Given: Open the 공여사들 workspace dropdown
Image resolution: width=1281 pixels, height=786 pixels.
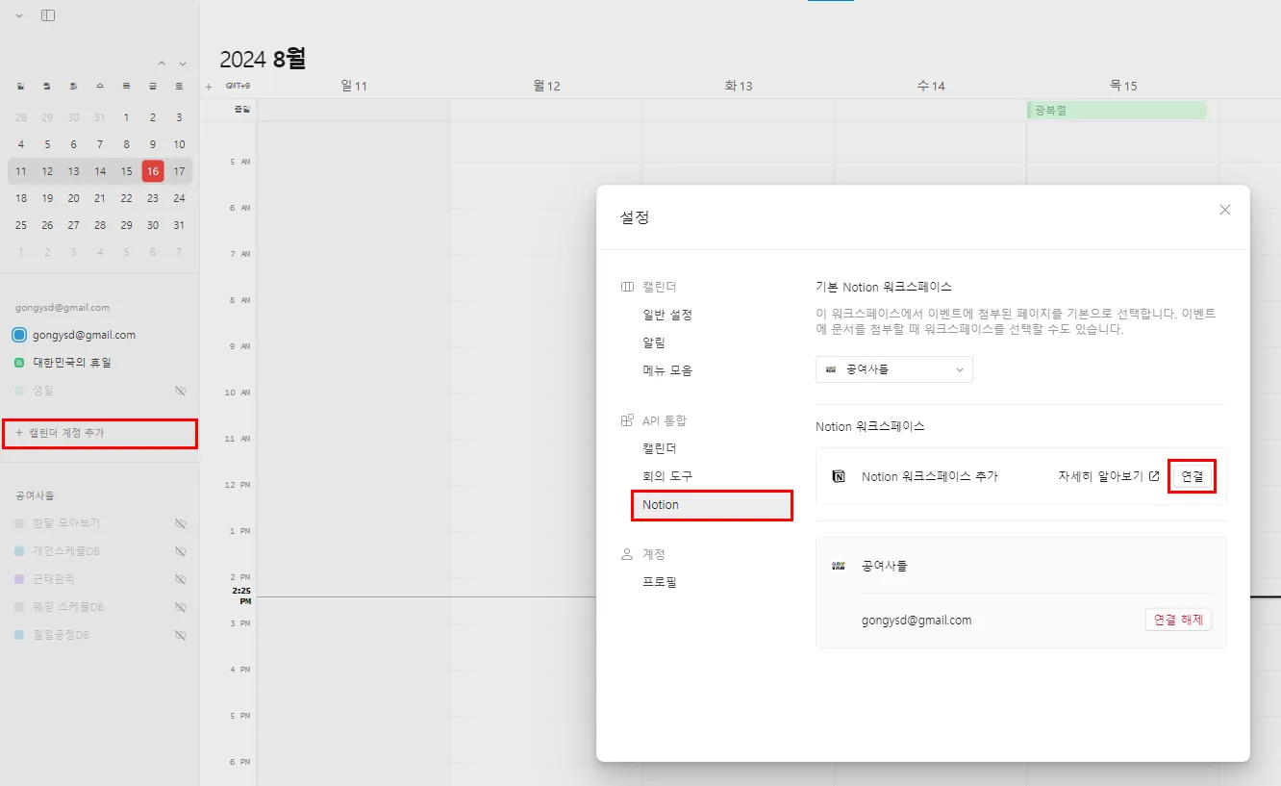Looking at the screenshot, I should coord(893,368).
